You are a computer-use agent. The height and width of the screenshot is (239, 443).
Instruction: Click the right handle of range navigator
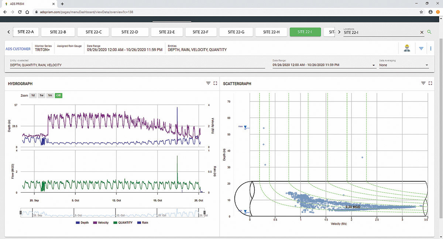point(205,213)
